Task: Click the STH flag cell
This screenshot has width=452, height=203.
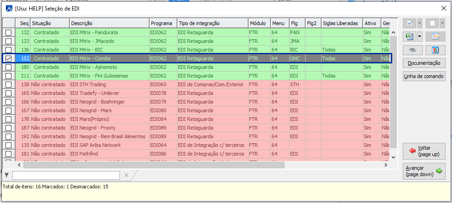Action: tap(297, 84)
